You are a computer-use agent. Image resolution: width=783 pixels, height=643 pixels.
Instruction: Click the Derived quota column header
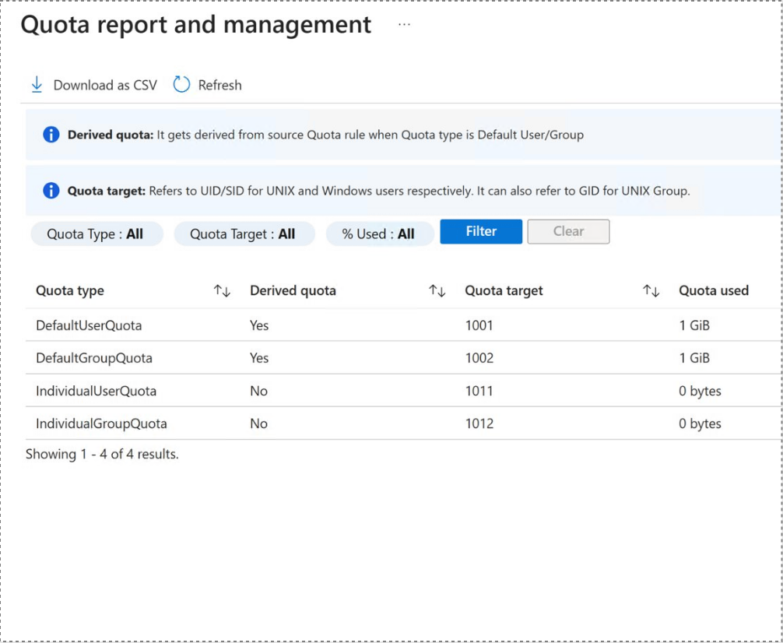tap(293, 291)
